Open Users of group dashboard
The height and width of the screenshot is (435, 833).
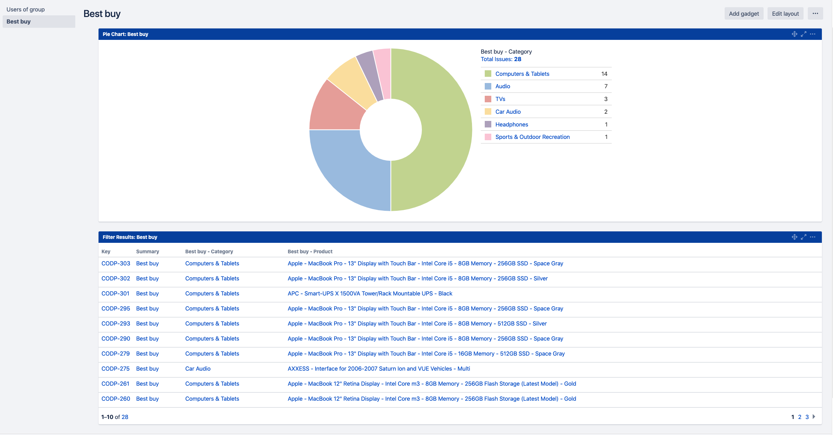tap(26, 9)
